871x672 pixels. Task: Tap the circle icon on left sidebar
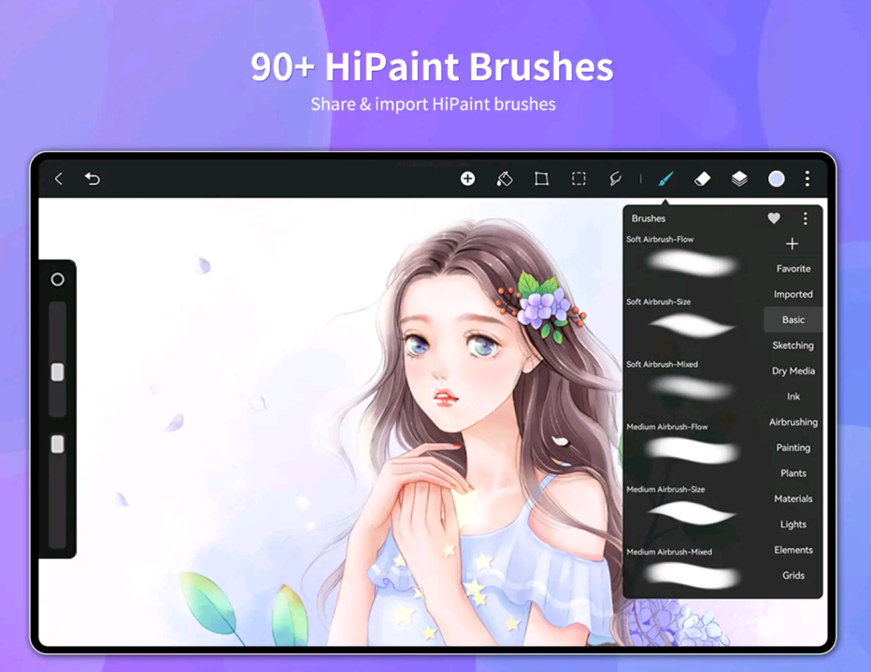[57, 279]
